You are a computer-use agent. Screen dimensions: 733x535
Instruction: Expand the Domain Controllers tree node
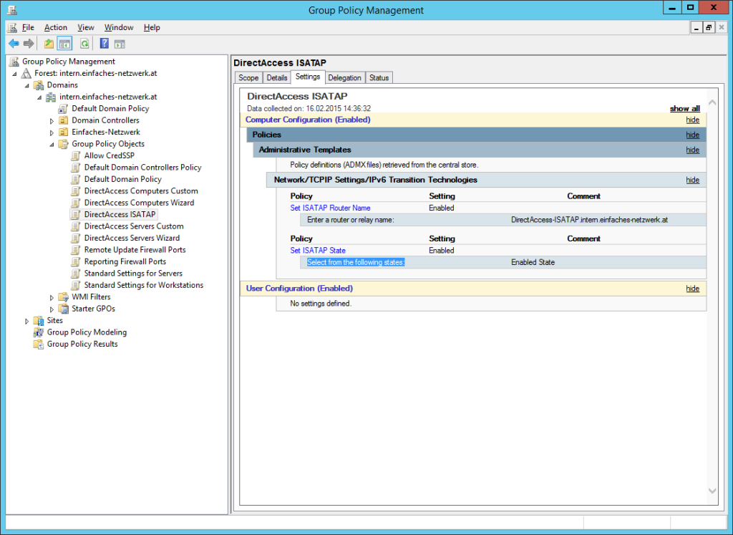click(x=50, y=120)
